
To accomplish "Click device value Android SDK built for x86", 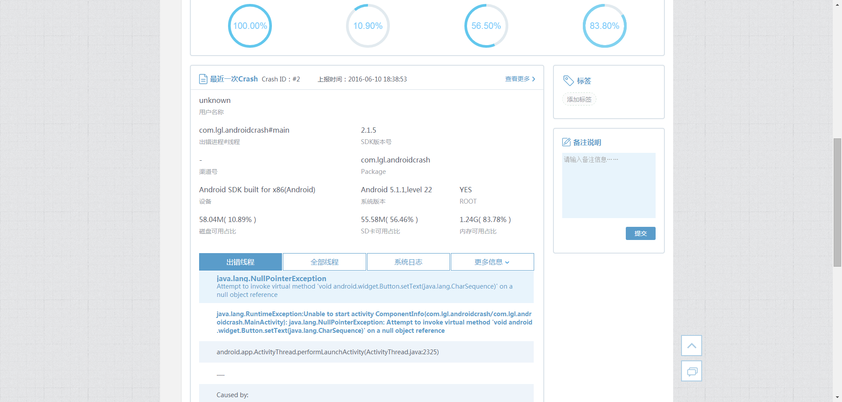I will 257,190.
